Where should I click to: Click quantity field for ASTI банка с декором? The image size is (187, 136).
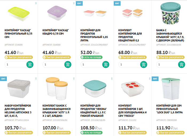point(166,64)
